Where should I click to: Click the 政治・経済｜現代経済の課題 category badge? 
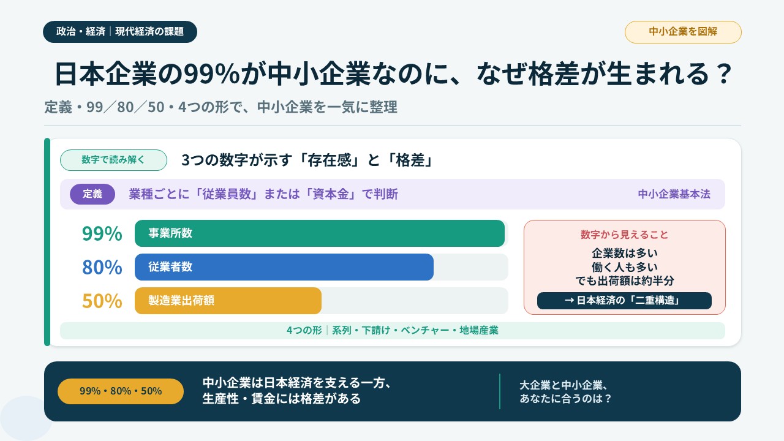click(120, 32)
